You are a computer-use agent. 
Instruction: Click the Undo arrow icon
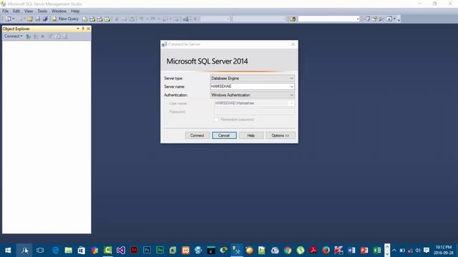tap(142, 19)
